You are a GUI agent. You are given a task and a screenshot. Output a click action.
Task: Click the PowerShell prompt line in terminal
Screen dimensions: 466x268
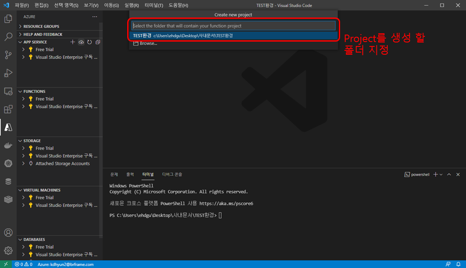[166, 215]
